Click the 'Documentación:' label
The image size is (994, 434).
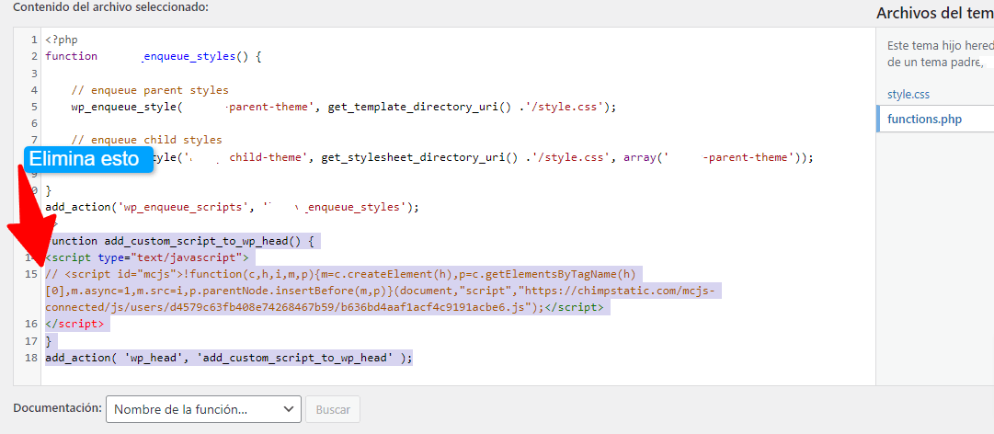click(x=57, y=408)
